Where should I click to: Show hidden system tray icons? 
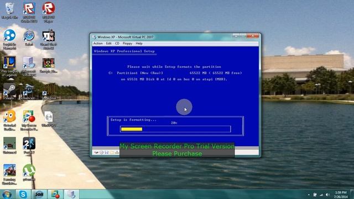[x=309, y=195]
